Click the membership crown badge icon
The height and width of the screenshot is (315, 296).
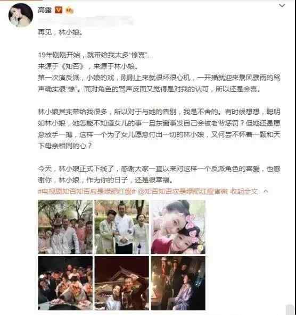click(x=69, y=10)
